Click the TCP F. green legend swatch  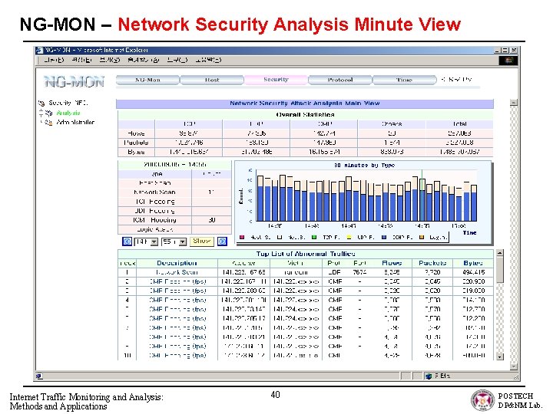[x=314, y=238]
